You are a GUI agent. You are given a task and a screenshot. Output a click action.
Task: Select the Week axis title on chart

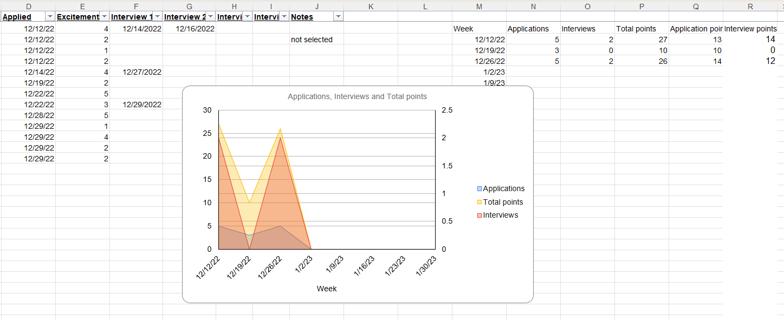327,289
